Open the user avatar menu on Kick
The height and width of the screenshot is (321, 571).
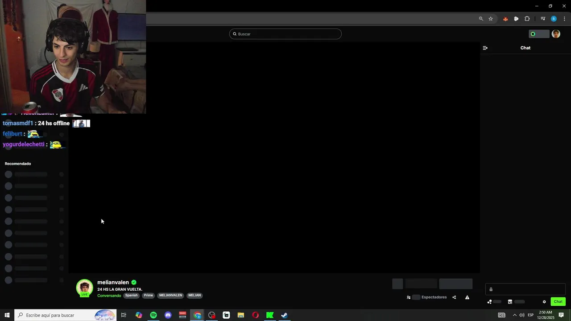pos(556,34)
